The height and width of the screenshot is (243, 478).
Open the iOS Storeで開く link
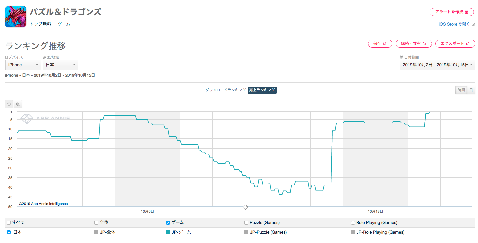(x=455, y=24)
